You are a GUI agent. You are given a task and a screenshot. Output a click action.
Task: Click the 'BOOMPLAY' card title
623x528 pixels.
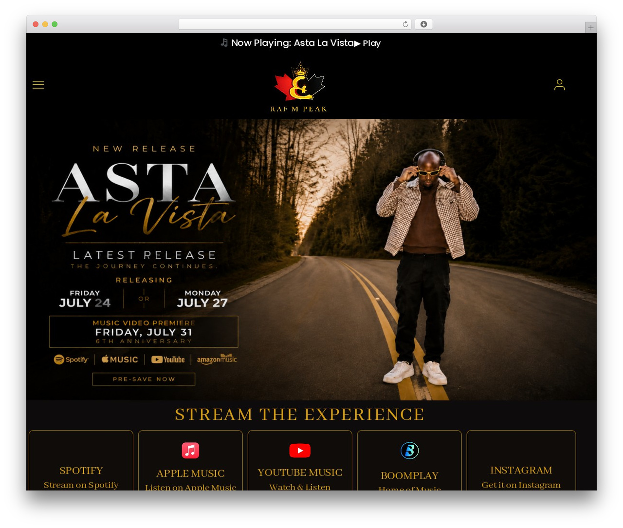click(409, 475)
